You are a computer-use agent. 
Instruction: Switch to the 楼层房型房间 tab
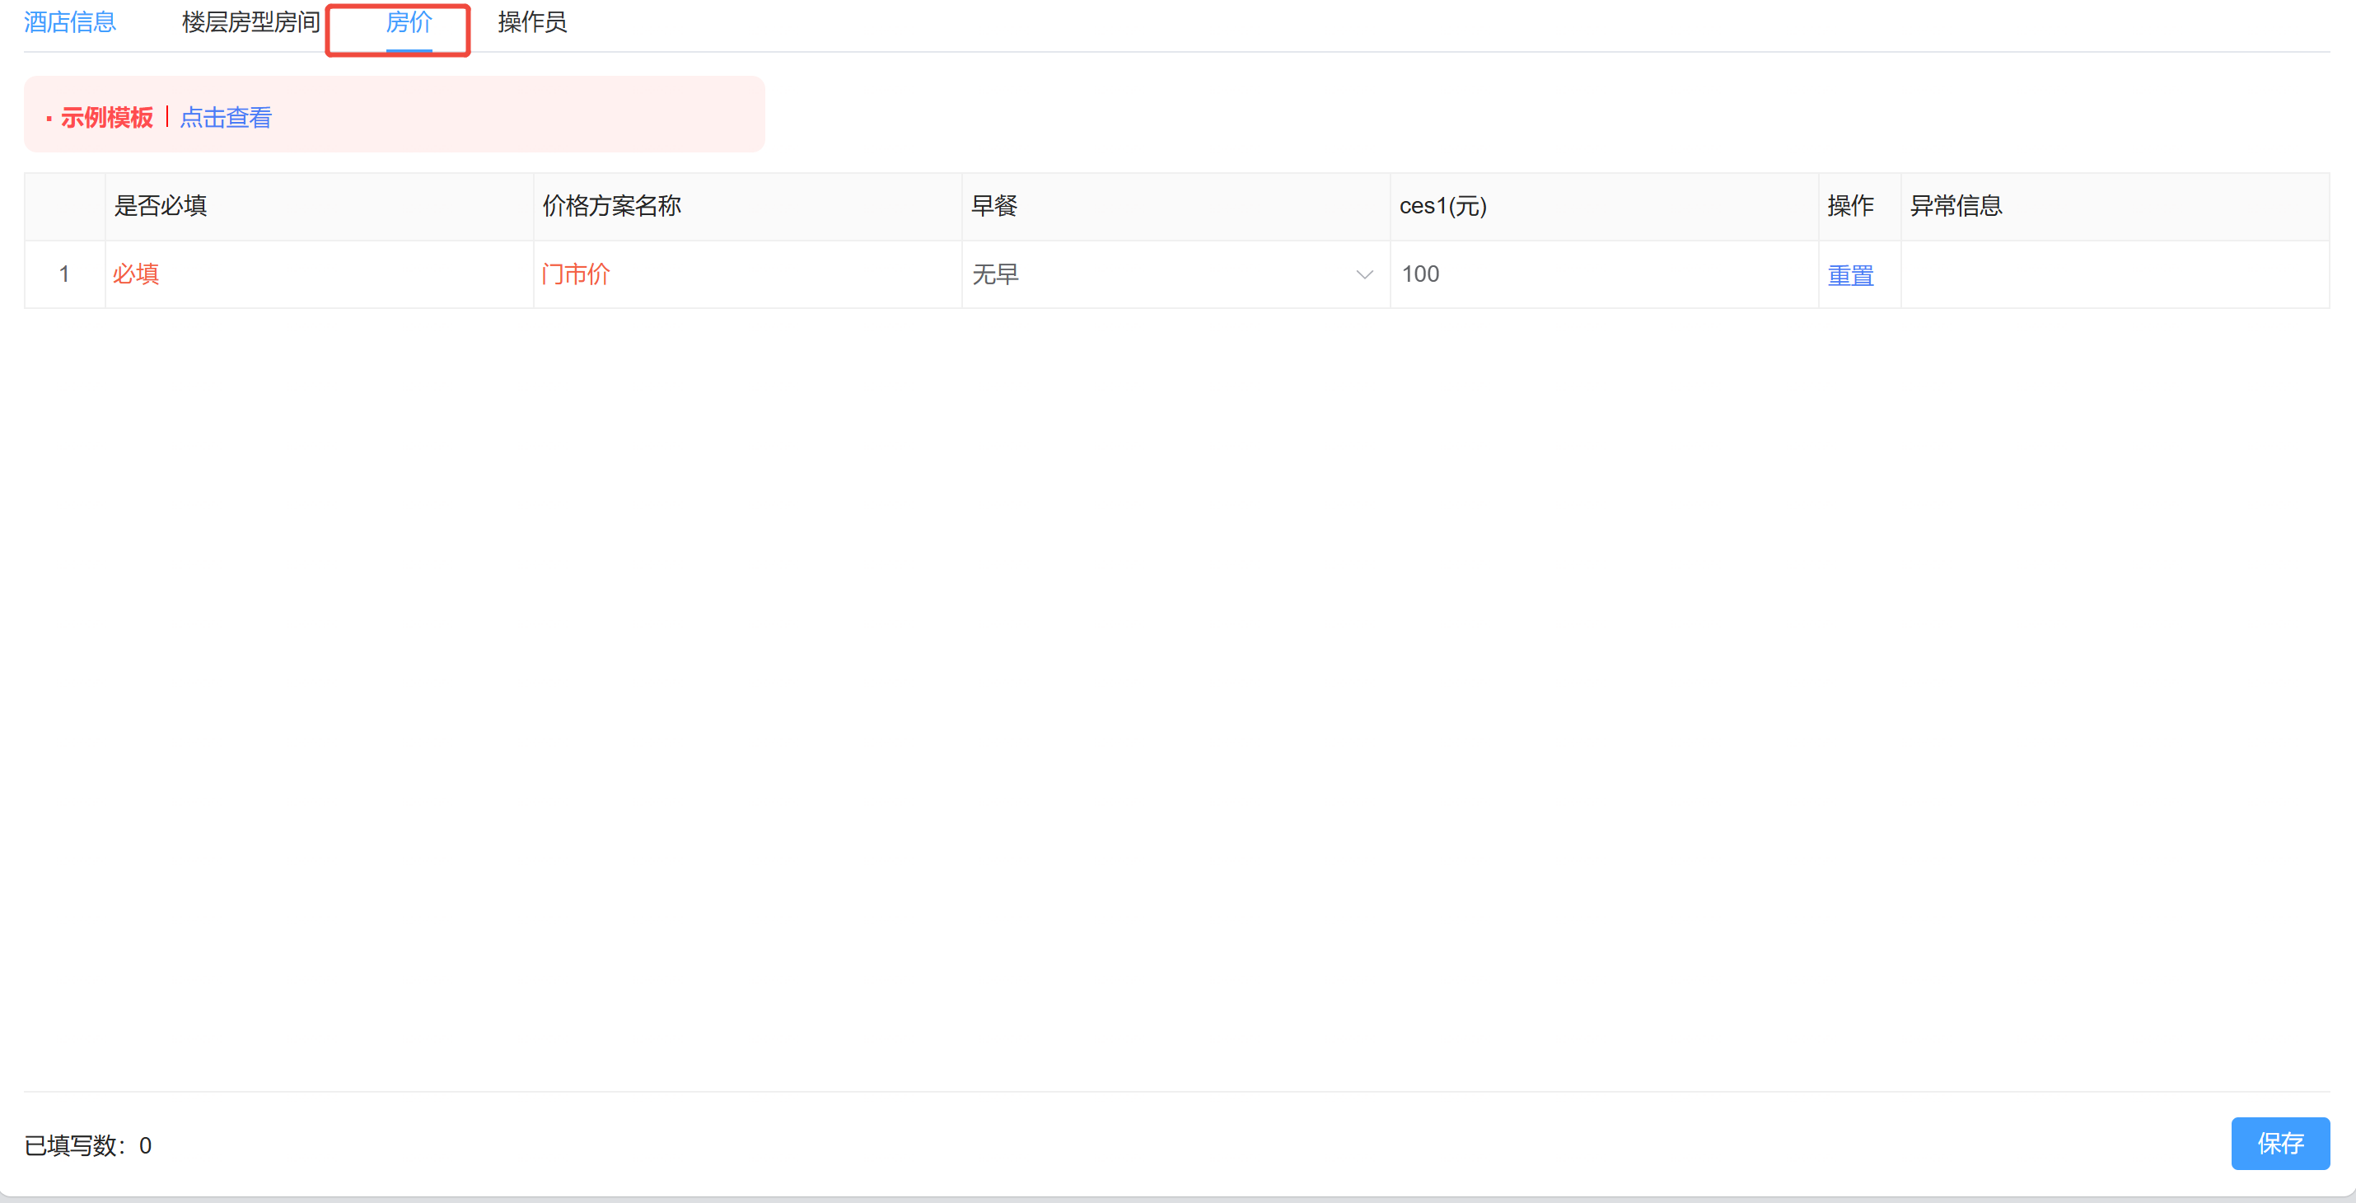tap(250, 22)
